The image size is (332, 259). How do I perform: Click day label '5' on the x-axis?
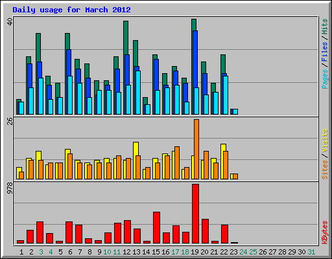(60, 252)
